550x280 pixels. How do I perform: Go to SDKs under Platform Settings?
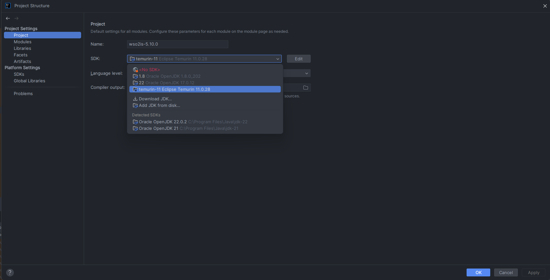point(19,74)
